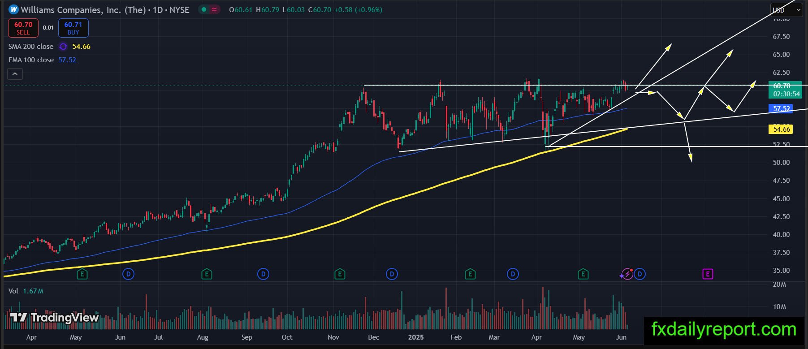808x349 pixels.
Task: Click the L60.03 low price value
Action: coord(294,10)
